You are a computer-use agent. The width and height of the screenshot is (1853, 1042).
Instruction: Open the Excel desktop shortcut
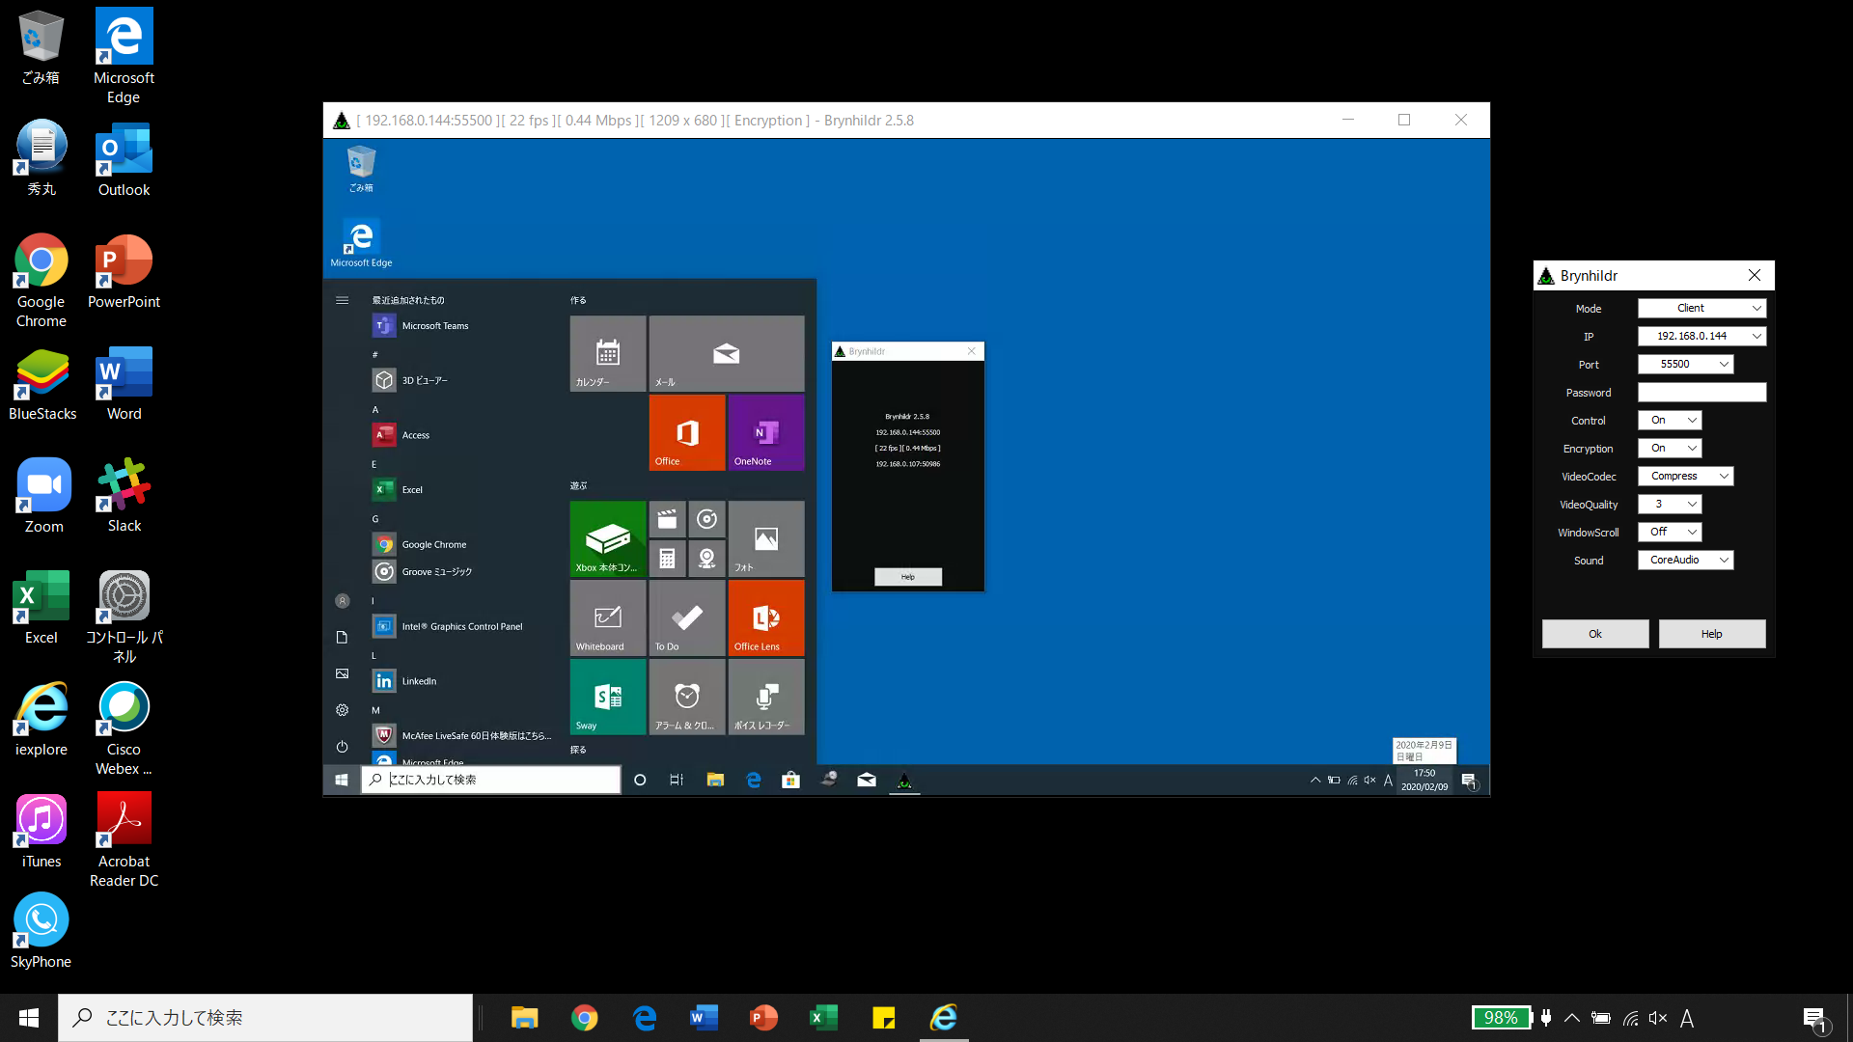click(41, 607)
